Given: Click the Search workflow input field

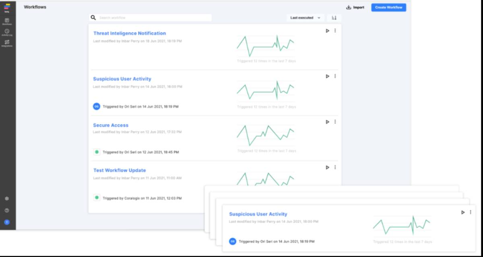Looking at the screenshot, I should pyautogui.click(x=153, y=18).
